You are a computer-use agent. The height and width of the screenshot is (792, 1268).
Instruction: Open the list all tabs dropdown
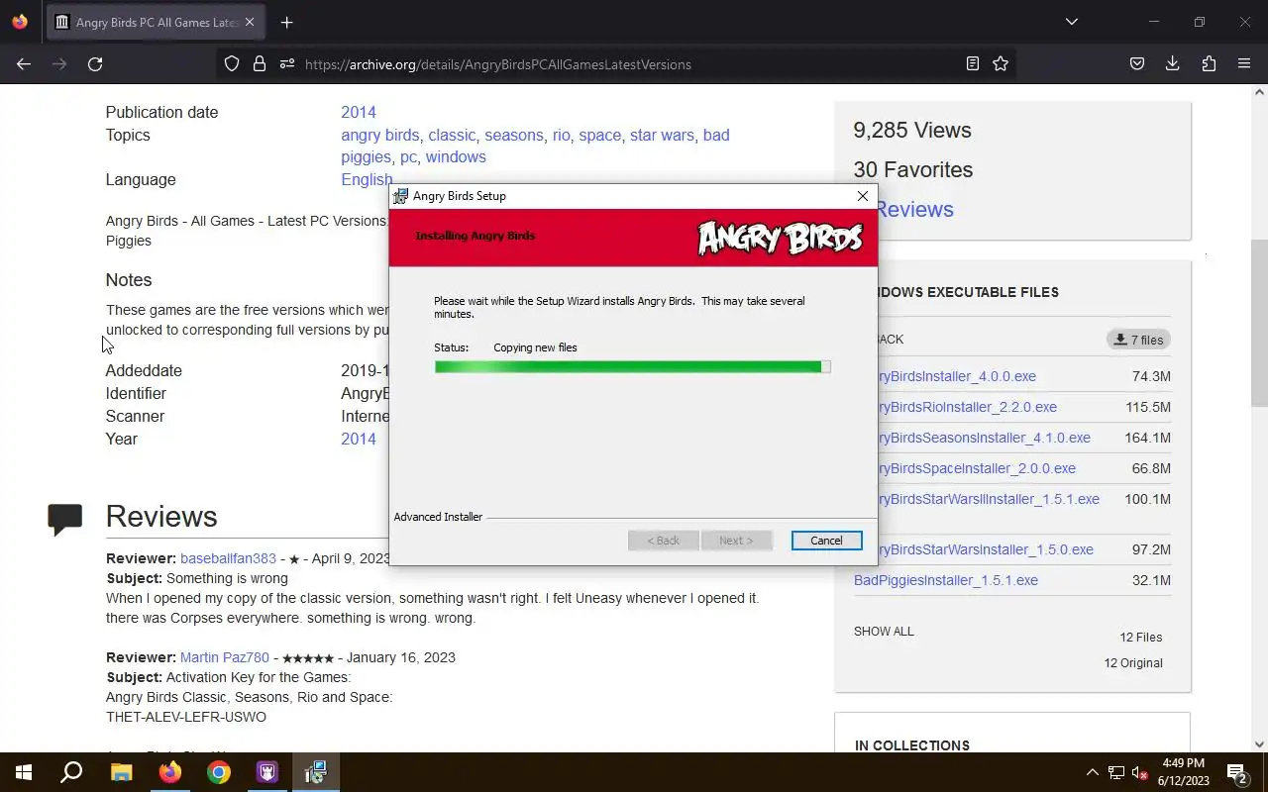point(1071,22)
